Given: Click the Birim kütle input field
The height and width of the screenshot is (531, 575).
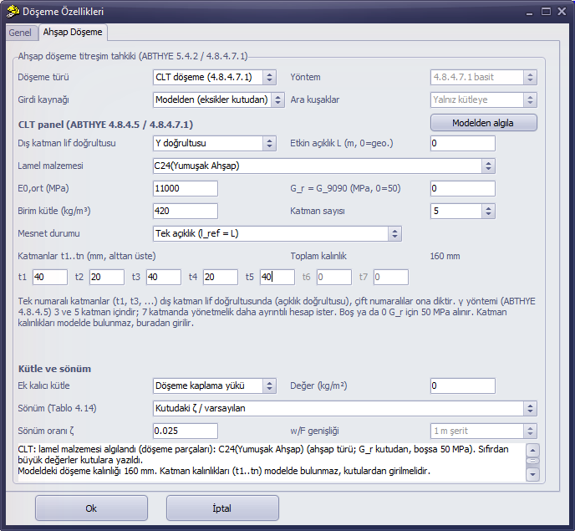Looking at the screenshot, I should pos(186,211).
